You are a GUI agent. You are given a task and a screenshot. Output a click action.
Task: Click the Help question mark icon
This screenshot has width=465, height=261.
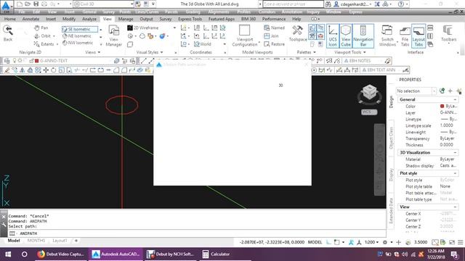pos(401,4)
